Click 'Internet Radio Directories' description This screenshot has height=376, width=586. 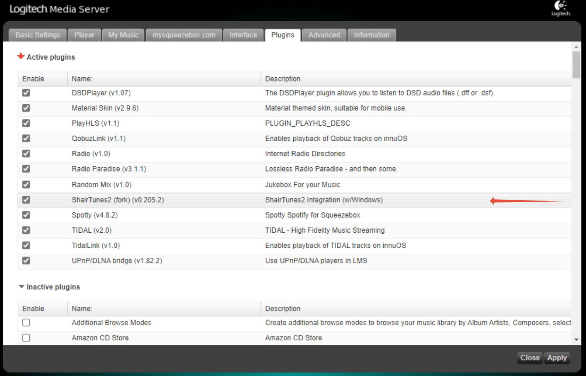pyautogui.click(x=305, y=154)
